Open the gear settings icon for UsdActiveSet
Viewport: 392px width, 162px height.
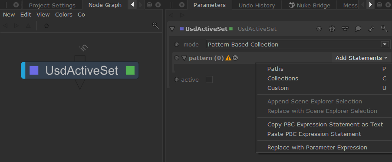point(332,29)
